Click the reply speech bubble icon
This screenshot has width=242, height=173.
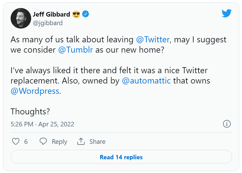click(x=43, y=142)
